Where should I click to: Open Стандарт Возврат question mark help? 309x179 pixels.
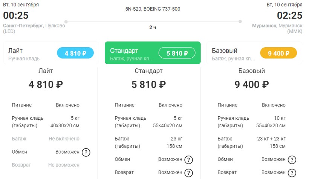pos(189,173)
